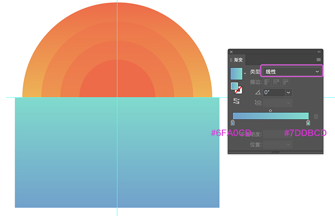Click the gradient slider bar
Image resolution: width=335 pixels, height=216 pixels.
tap(271, 116)
